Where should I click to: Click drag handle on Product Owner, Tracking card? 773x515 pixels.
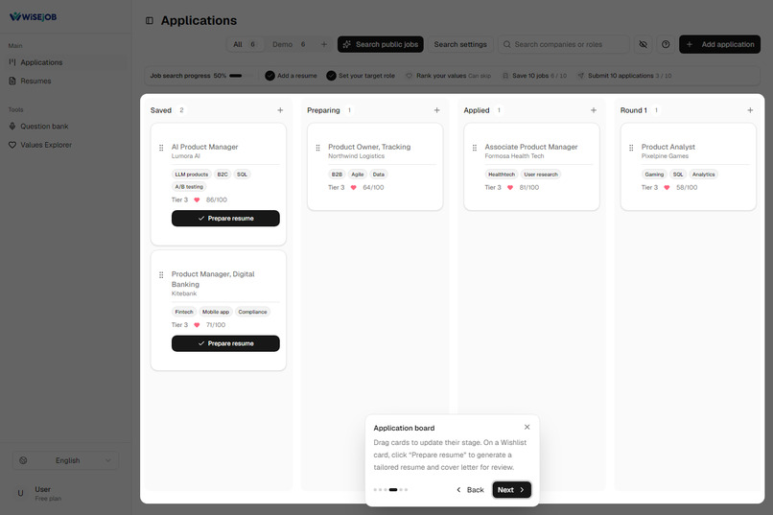coord(318,148)
